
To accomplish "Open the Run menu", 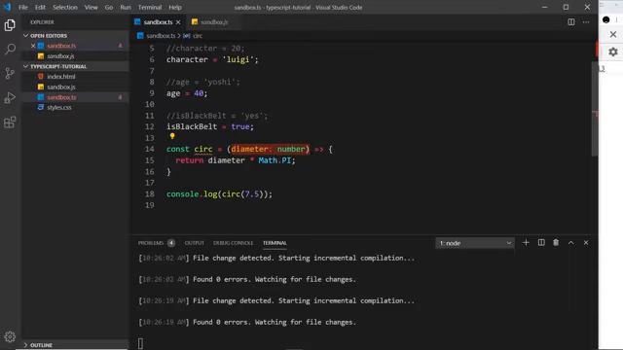I will [x=126, y=7].
